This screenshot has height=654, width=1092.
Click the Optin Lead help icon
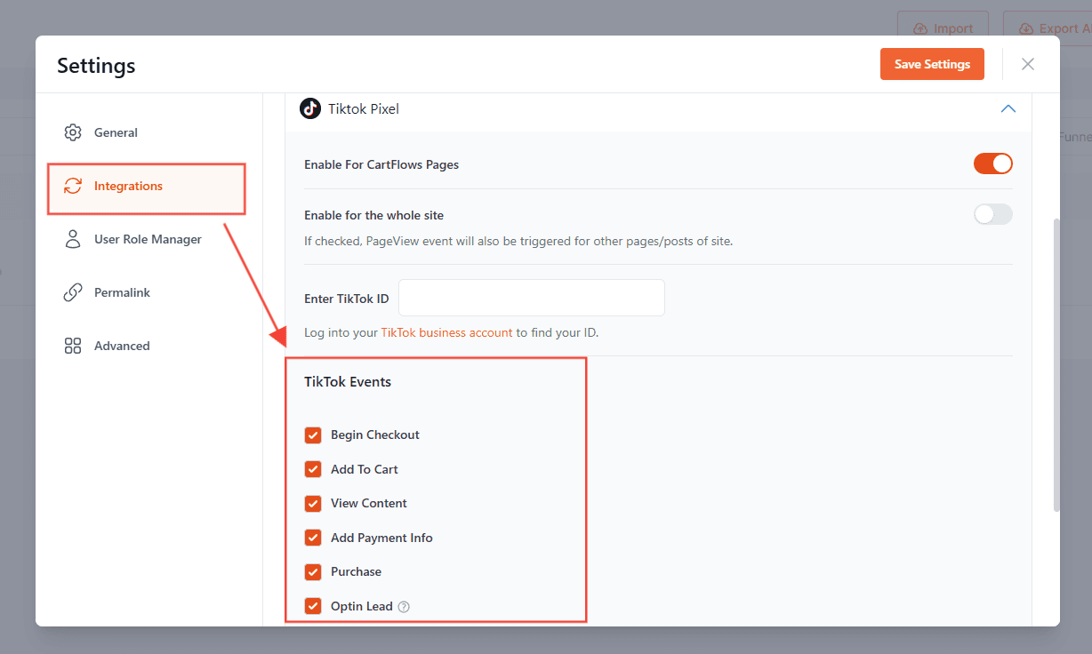pyautogui.click(x=404, y=607)
